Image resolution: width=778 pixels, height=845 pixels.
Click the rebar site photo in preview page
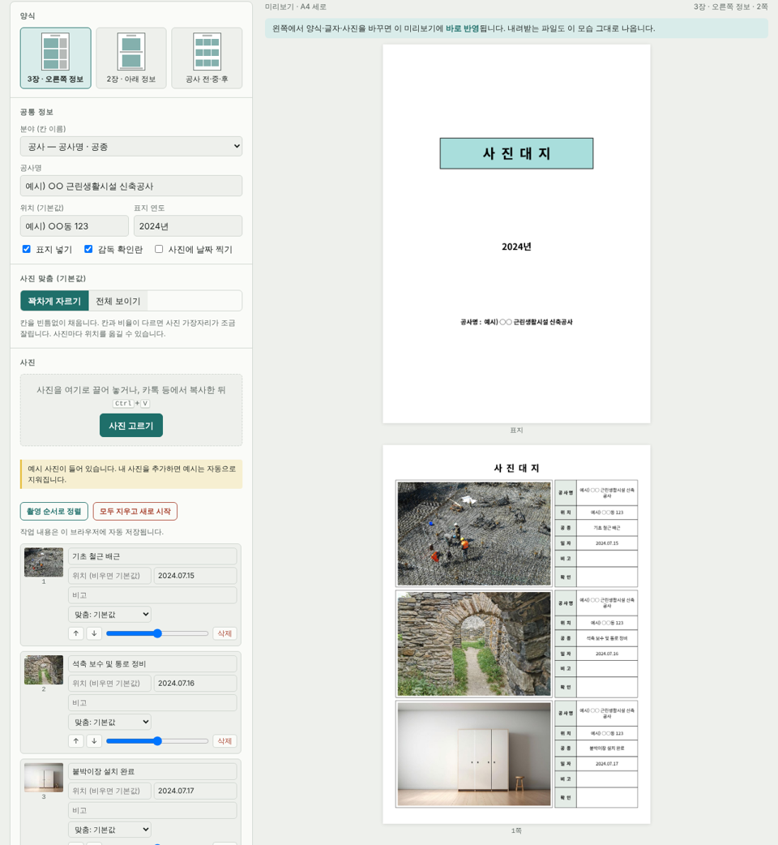coord(474,534)
